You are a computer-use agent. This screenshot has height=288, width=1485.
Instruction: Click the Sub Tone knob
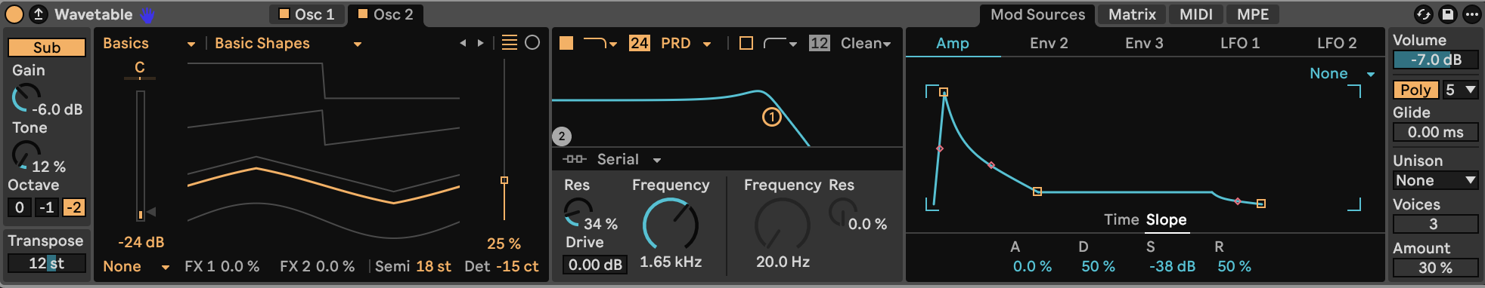click(x=26, y=155)
